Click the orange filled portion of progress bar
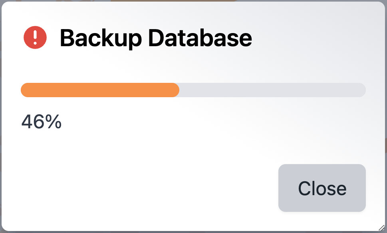The image size is (387, 233). pos(100,90)
